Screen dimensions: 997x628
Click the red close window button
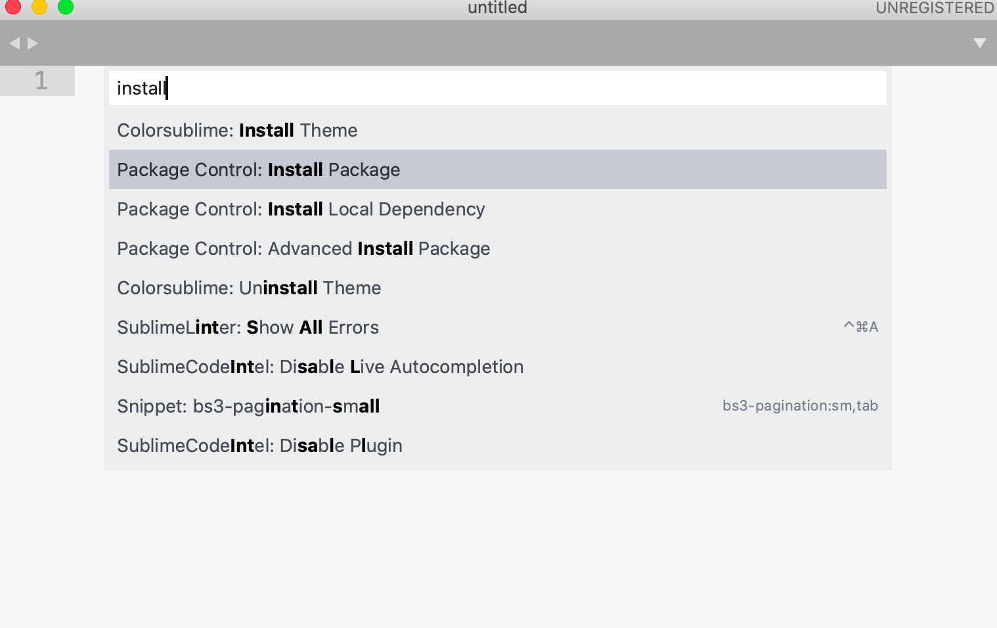click(13, 7)
